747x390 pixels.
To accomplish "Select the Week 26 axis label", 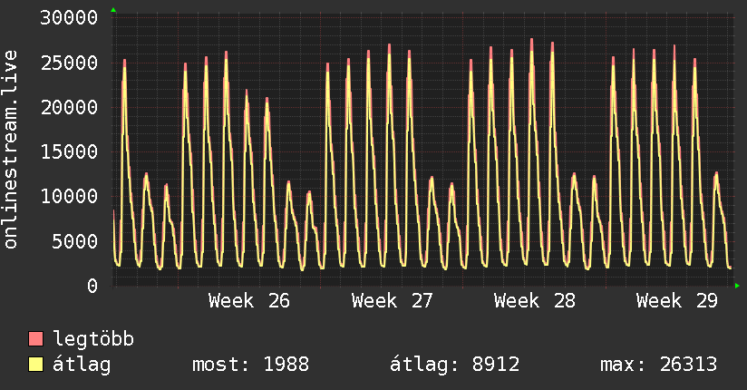I will click(x=249, y=301).
